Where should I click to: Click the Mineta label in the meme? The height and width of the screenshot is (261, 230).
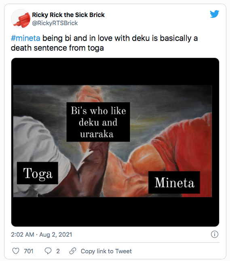[174, 182]
